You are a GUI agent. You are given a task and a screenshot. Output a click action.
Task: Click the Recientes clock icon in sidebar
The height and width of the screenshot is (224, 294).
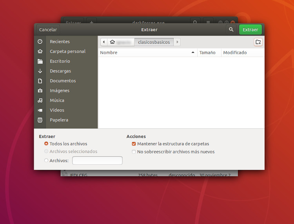pos(40,42)
